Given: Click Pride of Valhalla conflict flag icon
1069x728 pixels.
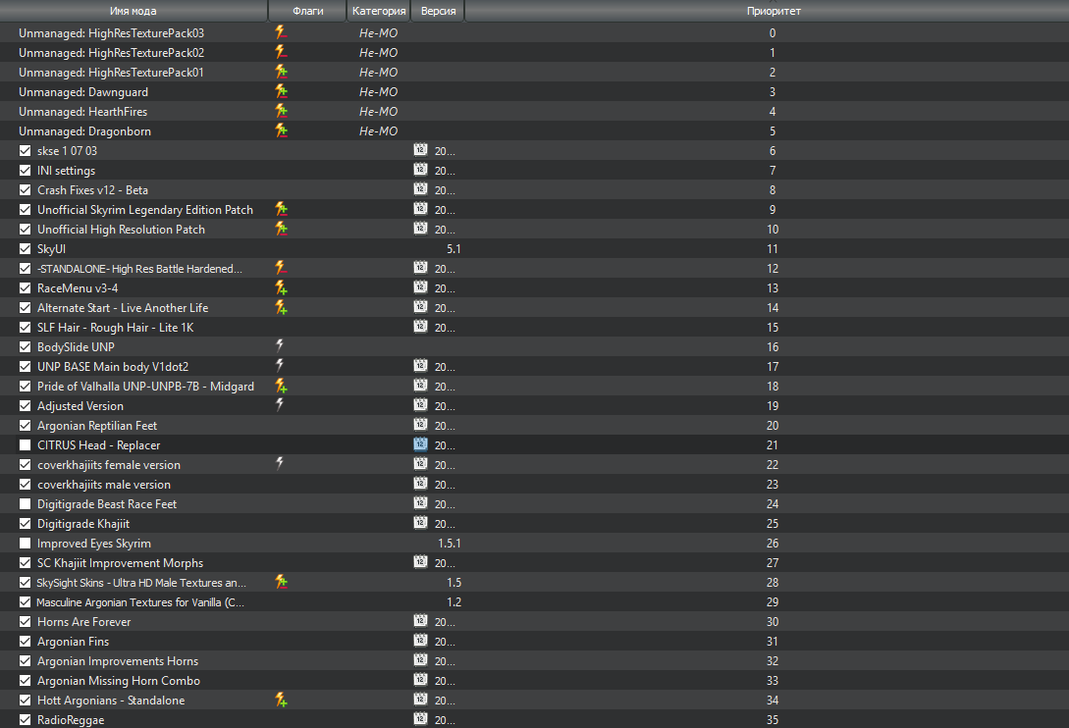Looking at the screenshot, I should 280,387.
